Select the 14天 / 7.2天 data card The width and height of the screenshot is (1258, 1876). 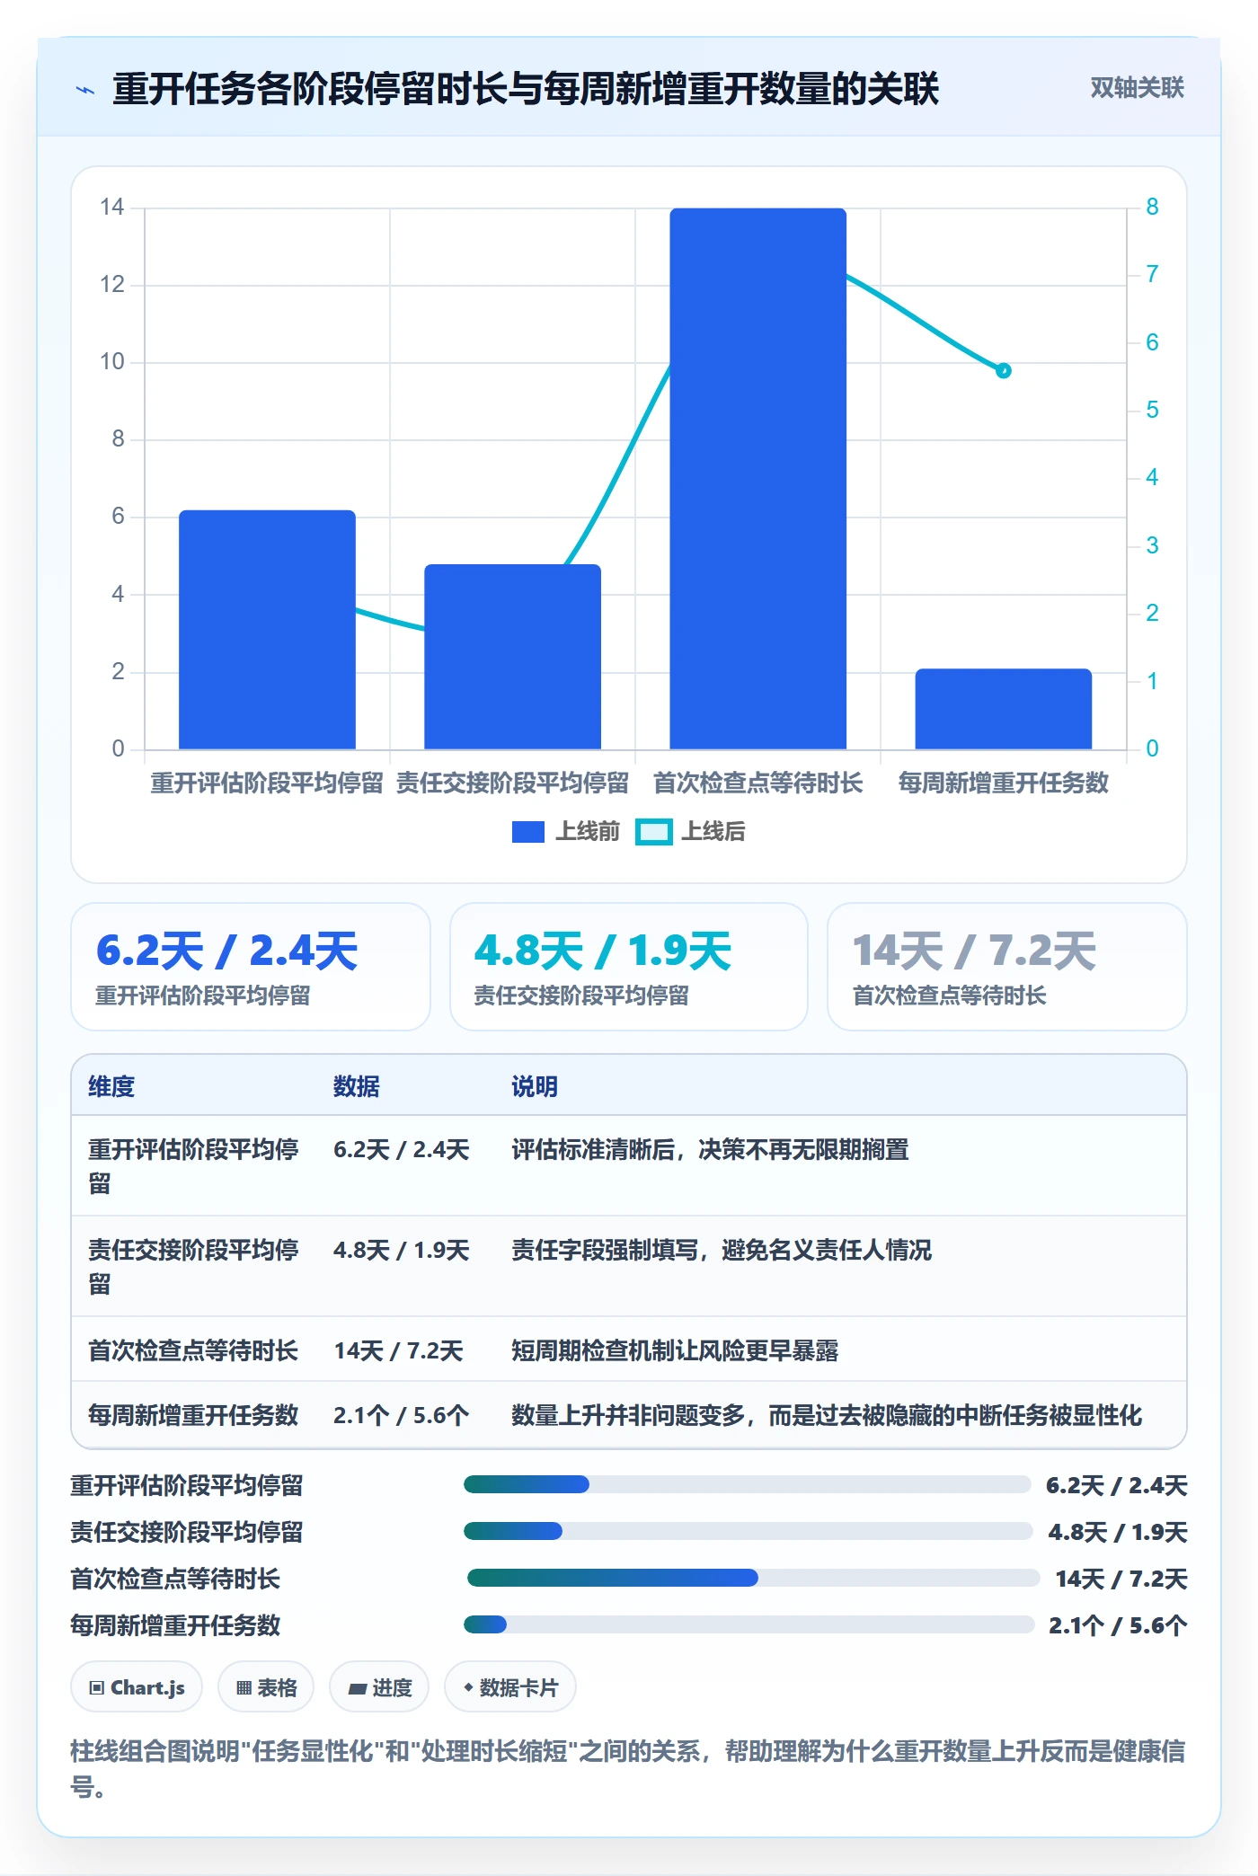pos(1006,967)
